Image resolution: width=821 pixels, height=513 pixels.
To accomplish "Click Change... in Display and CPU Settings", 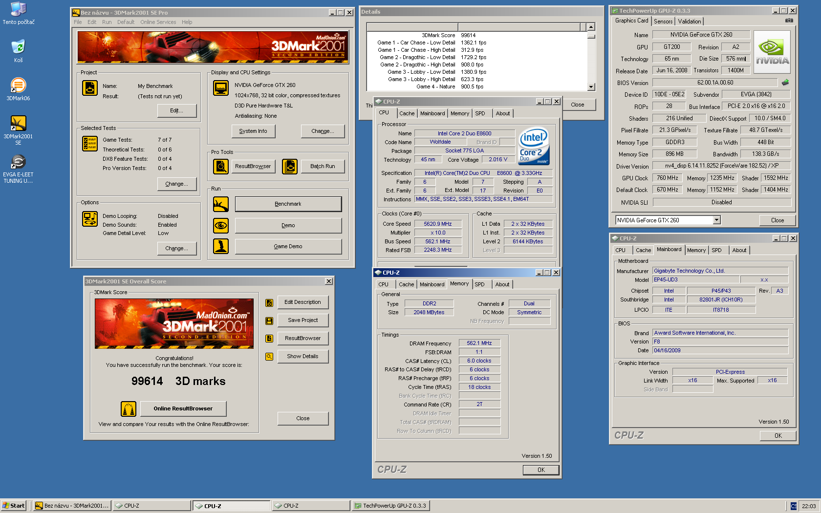I will (x=323, y=131).
